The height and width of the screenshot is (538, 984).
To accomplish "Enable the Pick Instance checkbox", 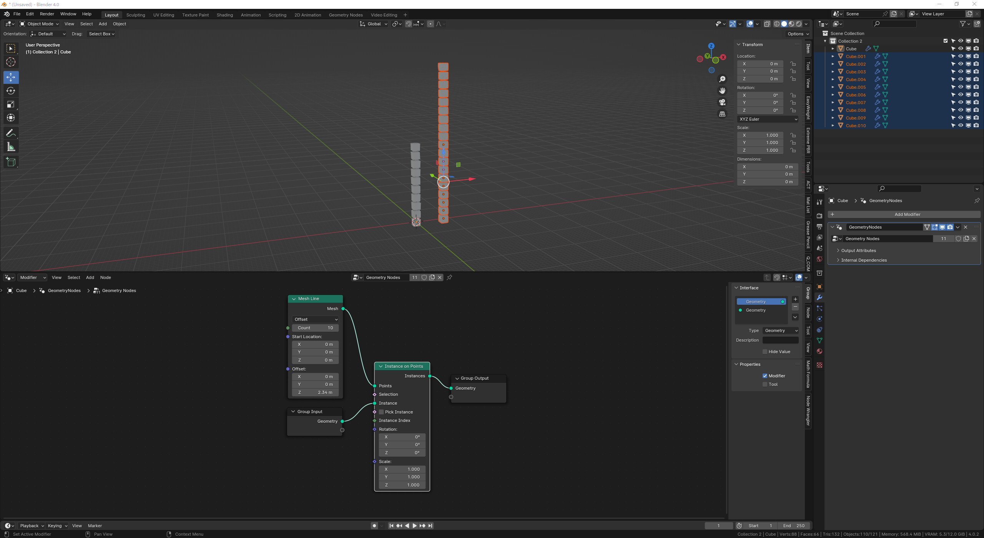I will click(382, 412).
